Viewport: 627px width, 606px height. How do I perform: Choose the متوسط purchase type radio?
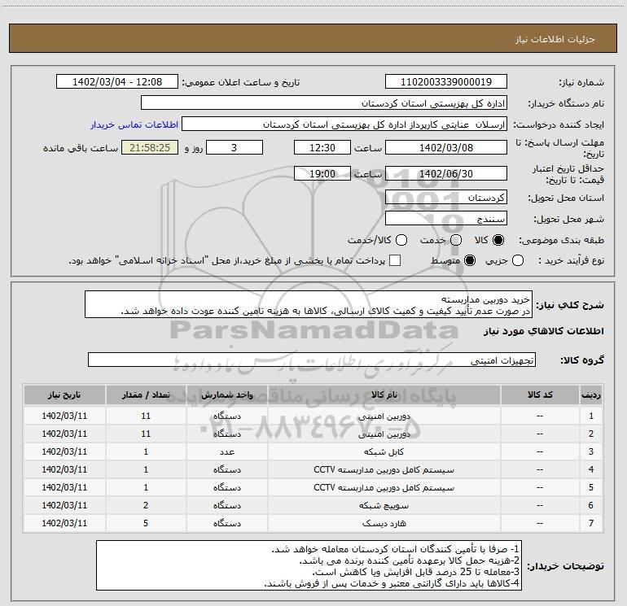pyautogui.click(x=470, y=261)
